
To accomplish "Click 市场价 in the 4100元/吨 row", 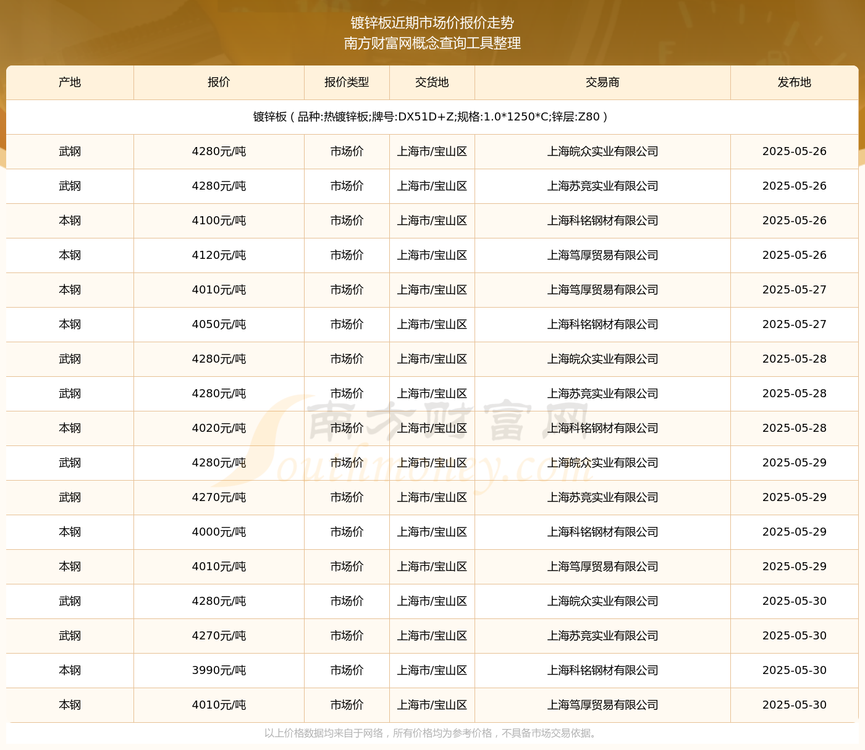I will point(347,221).
